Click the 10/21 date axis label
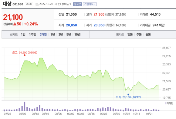The image size is (176, 119). (149, 114)
